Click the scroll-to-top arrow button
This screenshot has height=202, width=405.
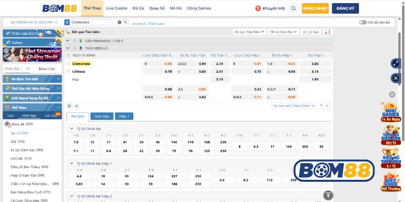click(x=328, y=195)
